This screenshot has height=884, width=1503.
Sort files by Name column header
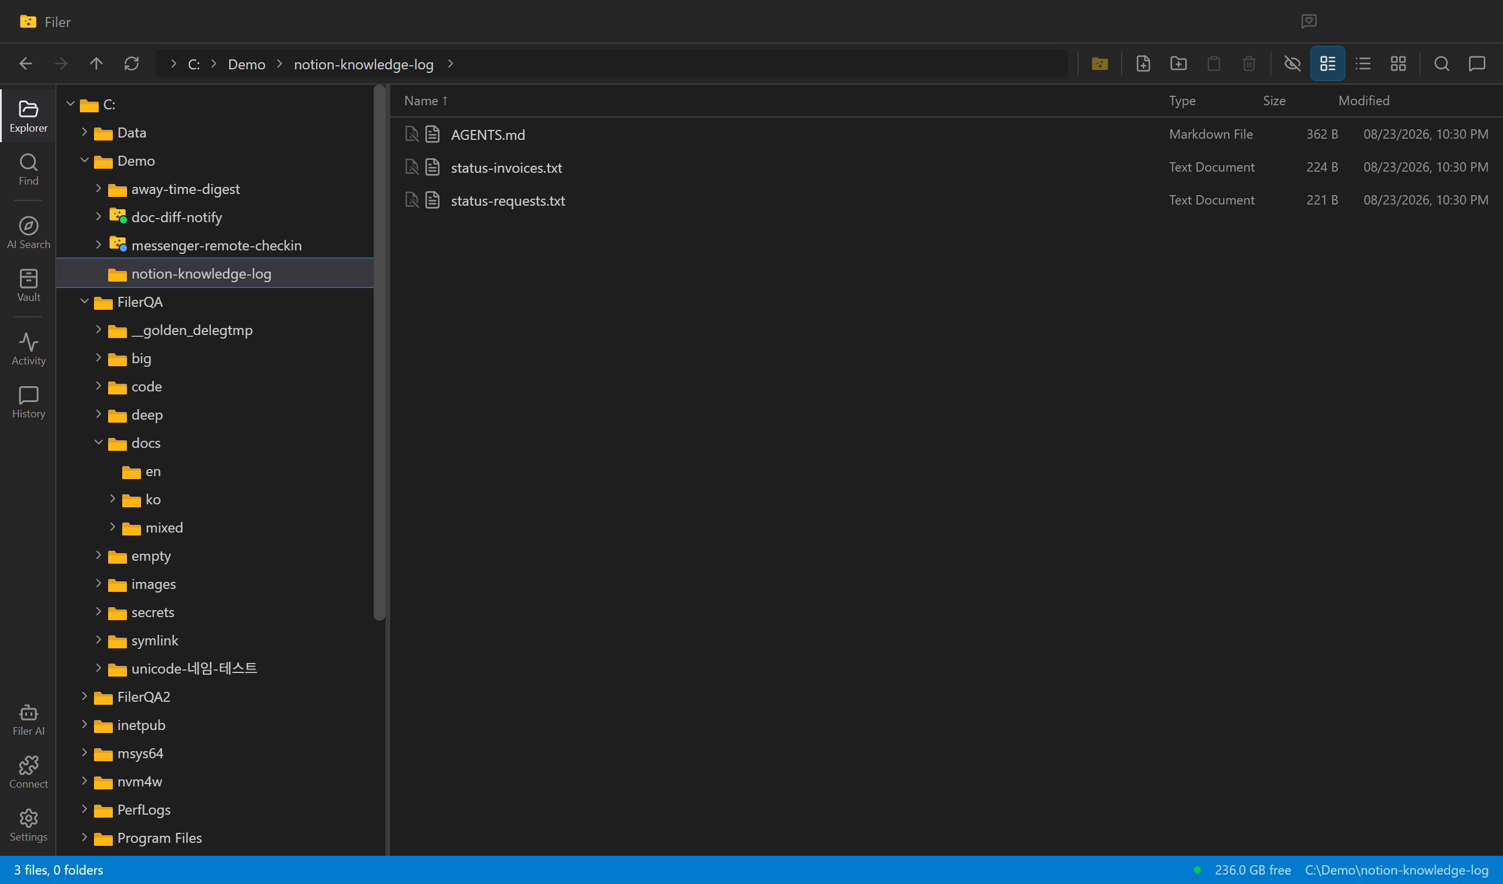click(x=425, y=101)
